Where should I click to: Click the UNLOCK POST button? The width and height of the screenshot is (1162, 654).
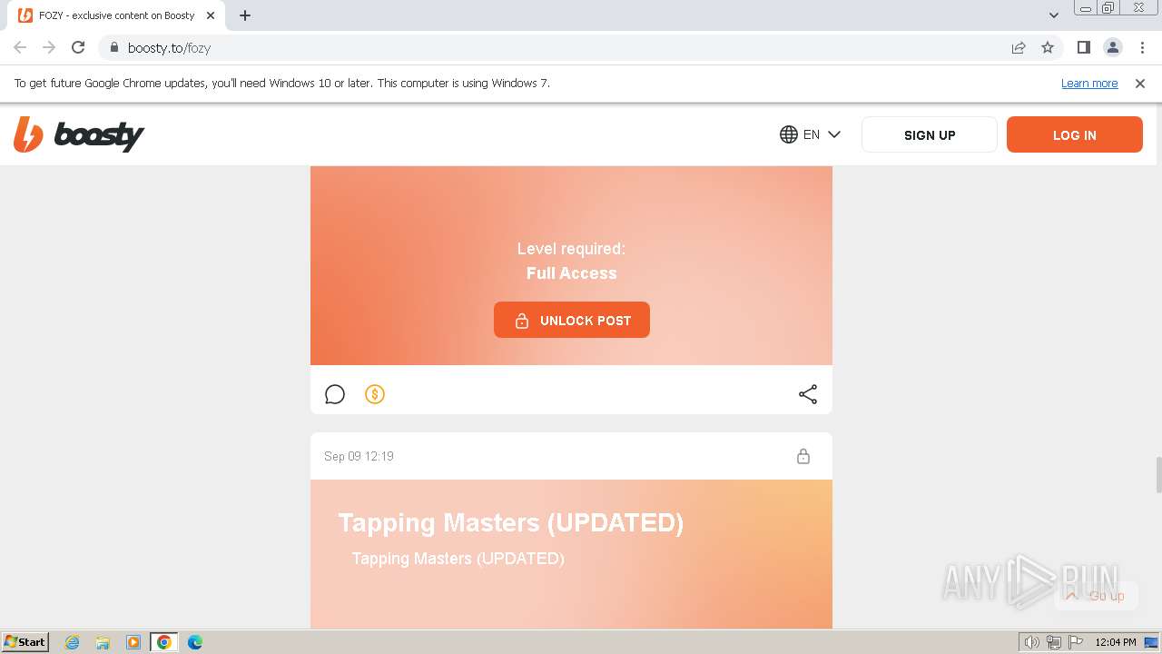(x=572, y=320)
